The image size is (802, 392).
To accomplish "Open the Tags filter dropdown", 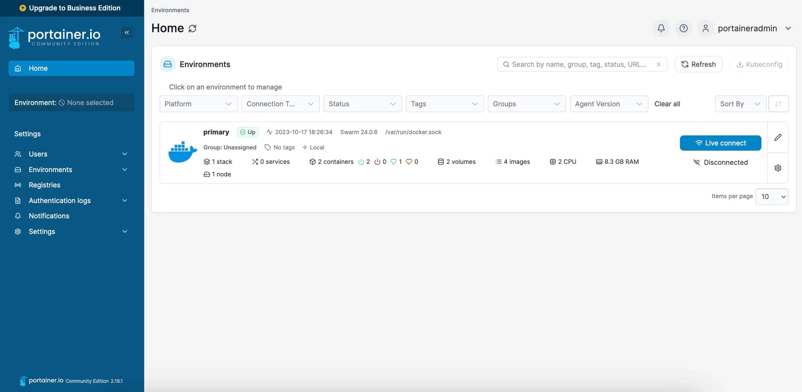I will coord(445,104).
